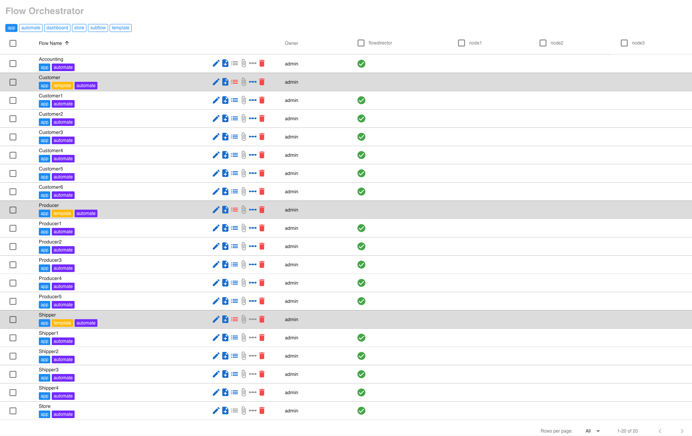Click the add-document icon for Shipper1

[x=225, y=337]
